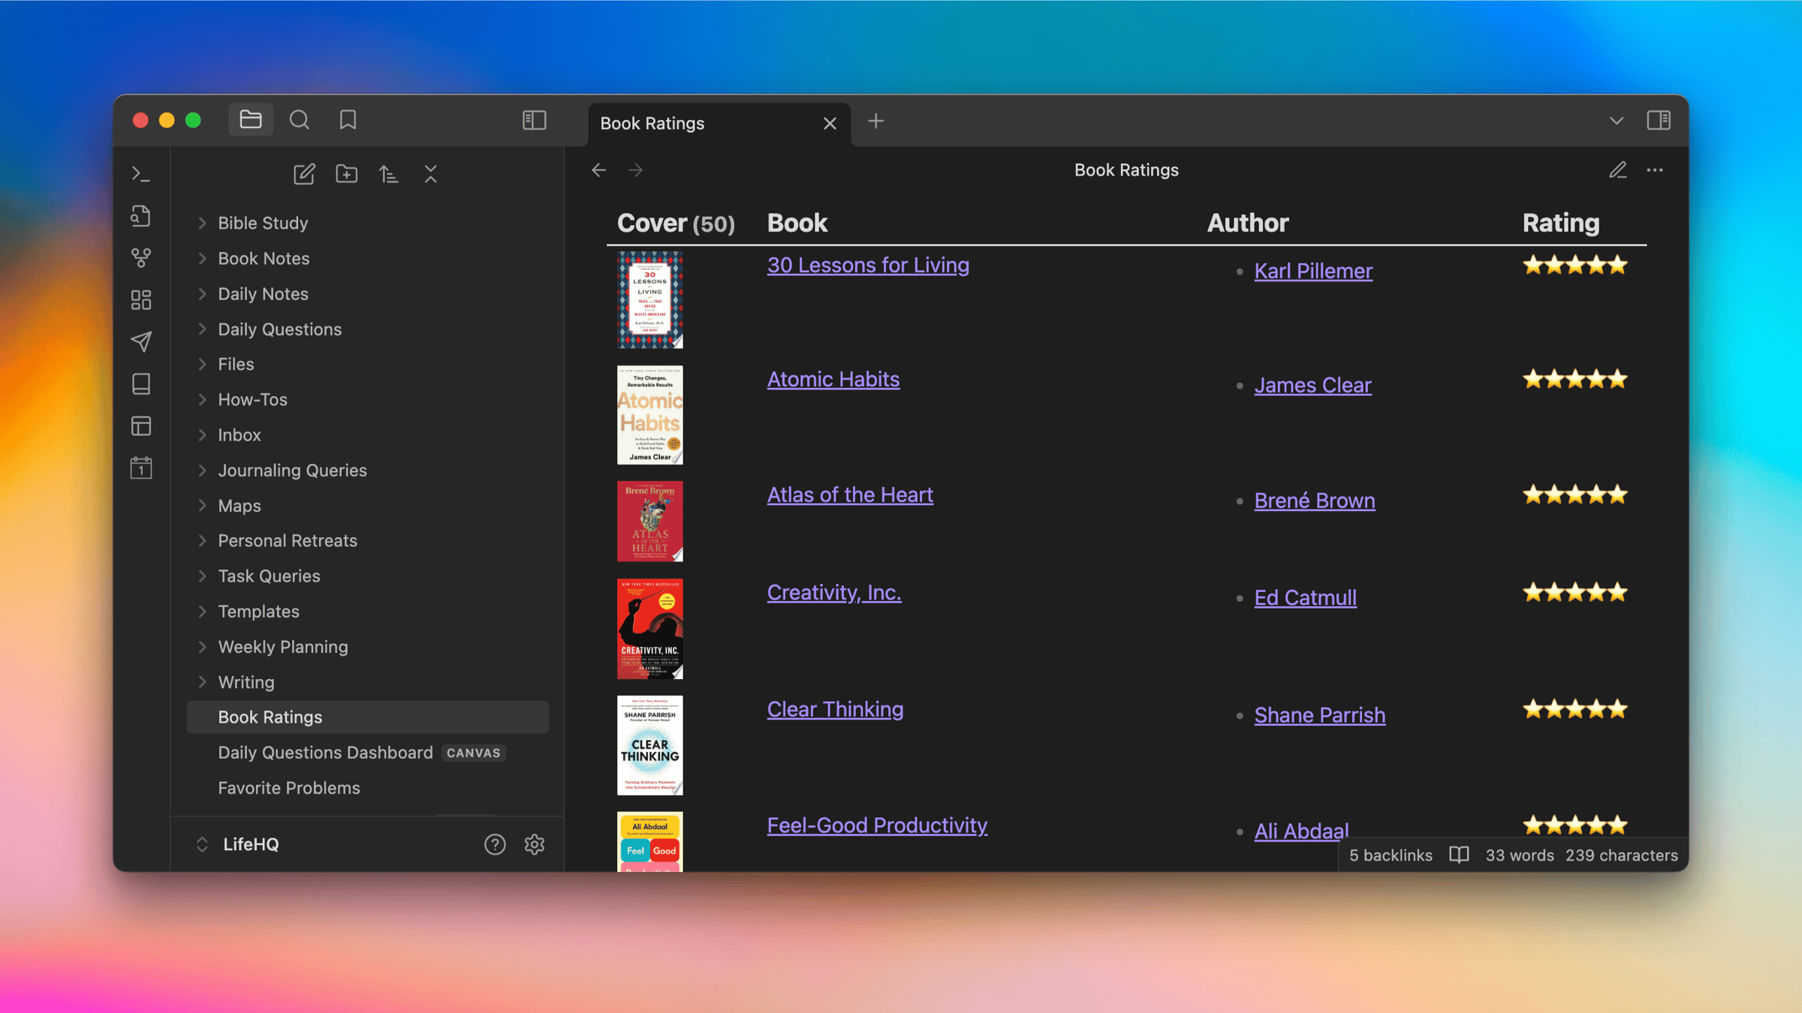Viewport: 1802px width, 1013px height.
Task: Open graph view from ribbon
Action: coord(141,258)
